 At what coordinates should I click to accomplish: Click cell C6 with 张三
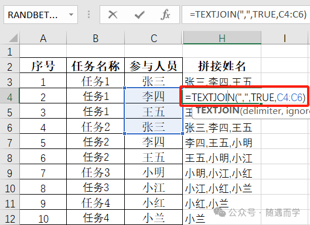[x=154, y=126]
